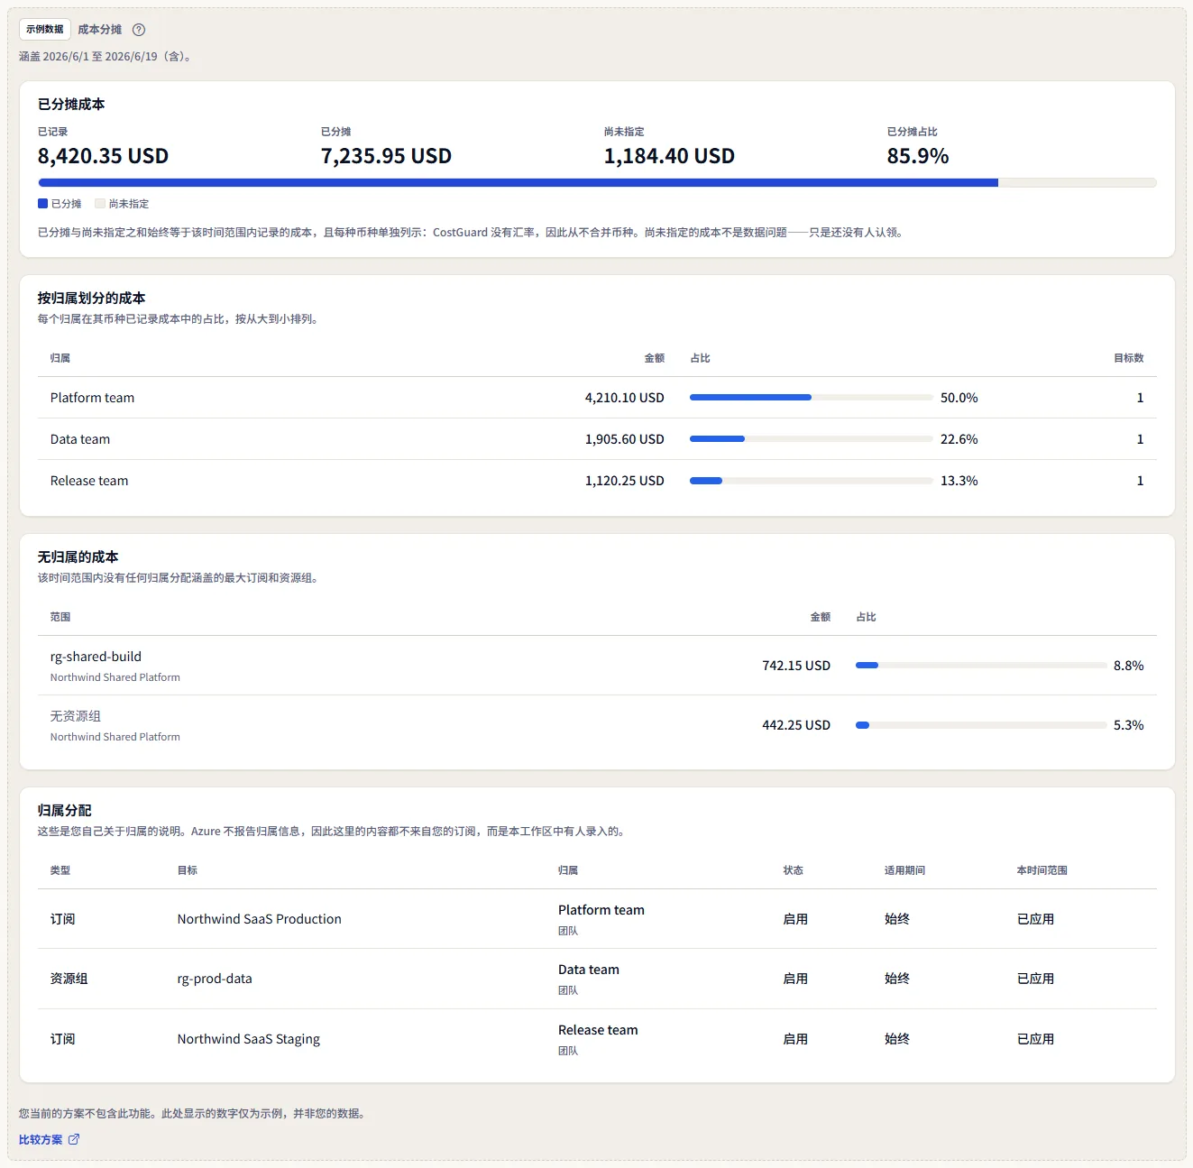Select the grey 尚未指定 legend swatch
The height and width of the screenshot is (1168, 1193).
tap(100, 204)
